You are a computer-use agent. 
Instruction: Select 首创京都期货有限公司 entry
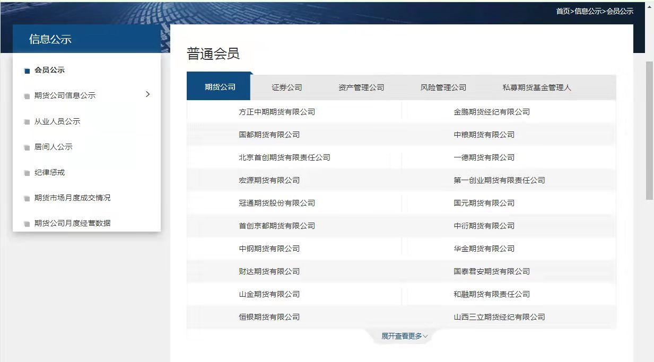277,226
